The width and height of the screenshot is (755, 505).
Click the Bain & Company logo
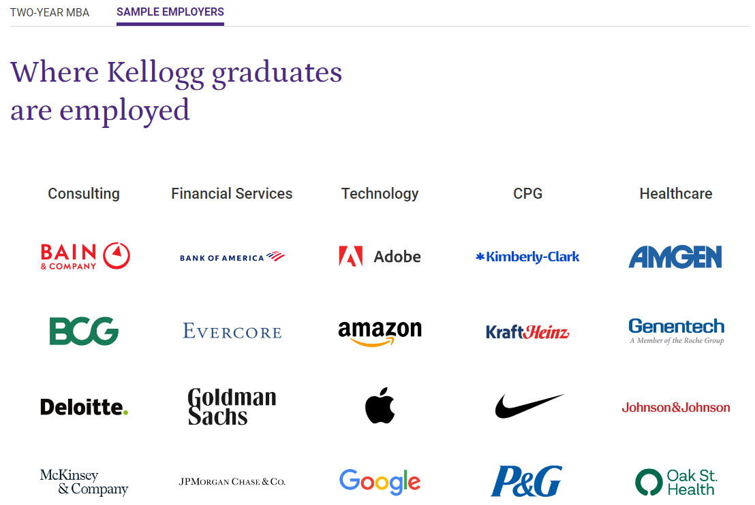84,257
